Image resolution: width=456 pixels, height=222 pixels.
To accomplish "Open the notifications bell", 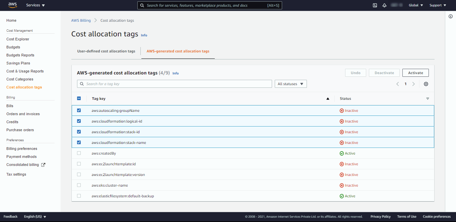I will (x=384, y=5).
